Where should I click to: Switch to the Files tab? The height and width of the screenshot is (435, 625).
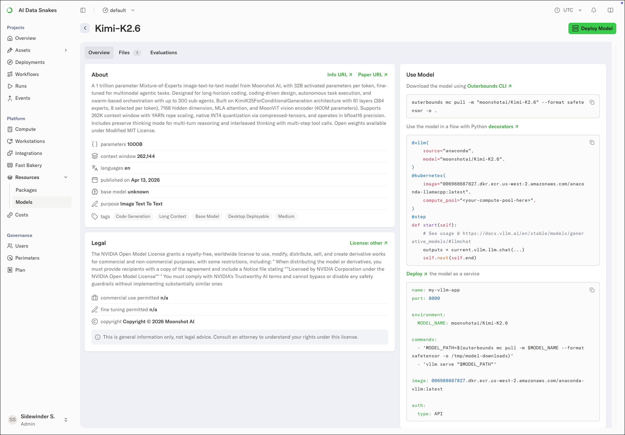click(x=130, y=53)
